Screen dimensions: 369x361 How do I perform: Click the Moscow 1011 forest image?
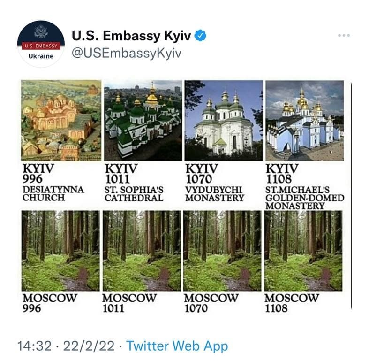coord(142,251)
